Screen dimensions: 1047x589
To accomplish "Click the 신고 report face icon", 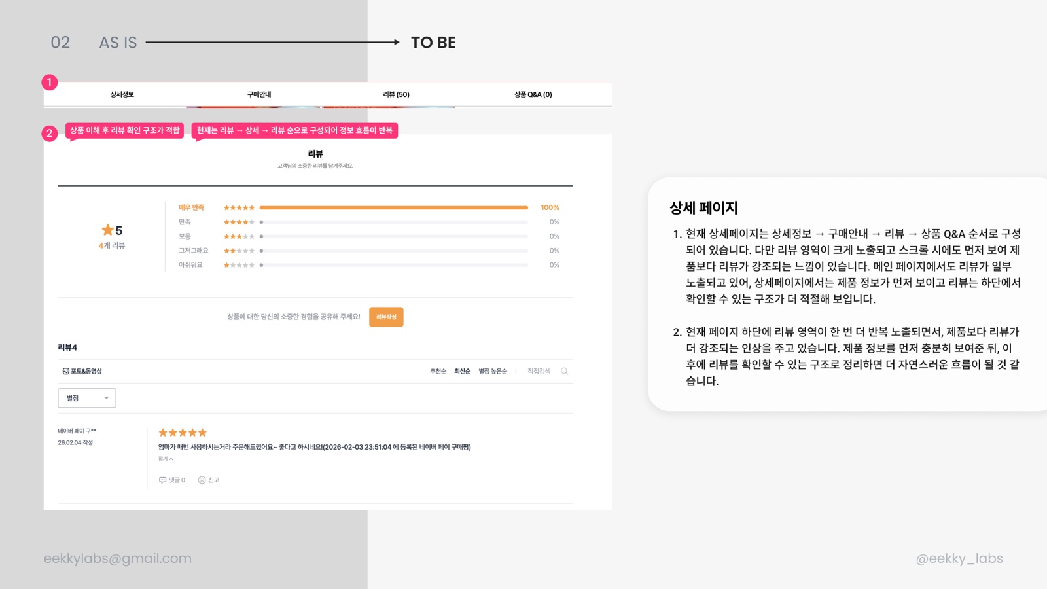I will 202,480.
